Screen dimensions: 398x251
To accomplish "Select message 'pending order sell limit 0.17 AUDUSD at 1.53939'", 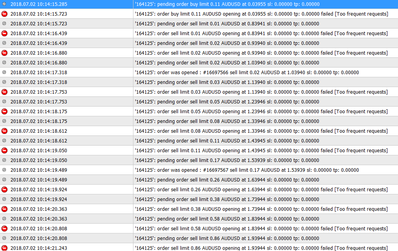I will click(x=227, y=160).
